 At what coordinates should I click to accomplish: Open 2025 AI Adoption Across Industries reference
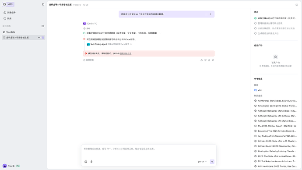(275, 161)
